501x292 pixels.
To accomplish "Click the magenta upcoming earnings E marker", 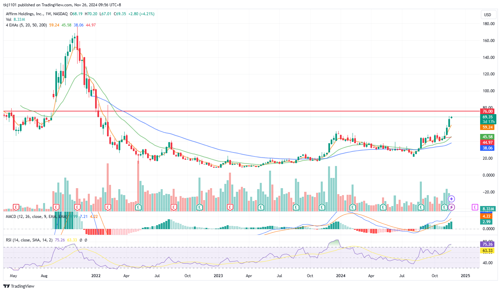I will tap(475, 207).
